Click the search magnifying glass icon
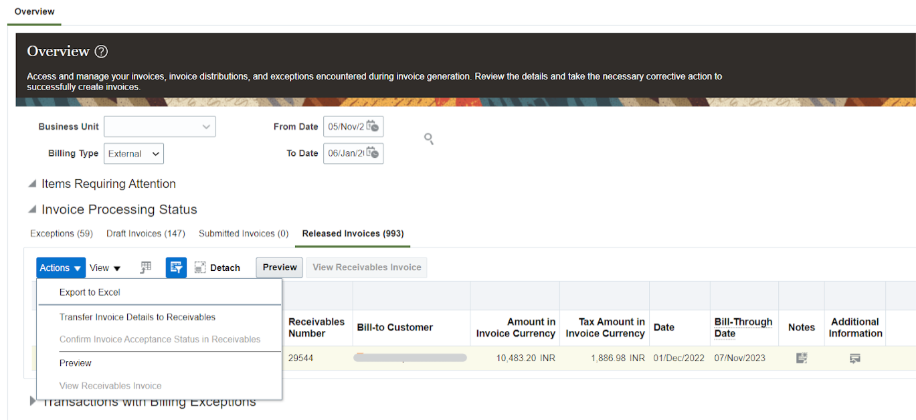 coord(428,138)
